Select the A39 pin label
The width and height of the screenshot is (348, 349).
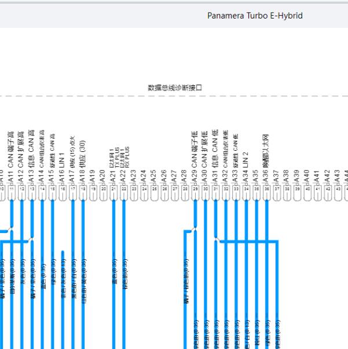[296, 176]
